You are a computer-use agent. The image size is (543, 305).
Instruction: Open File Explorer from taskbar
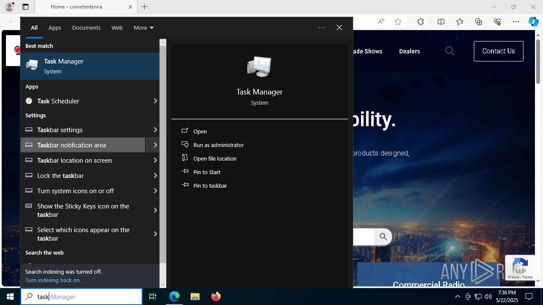point(195,297)
